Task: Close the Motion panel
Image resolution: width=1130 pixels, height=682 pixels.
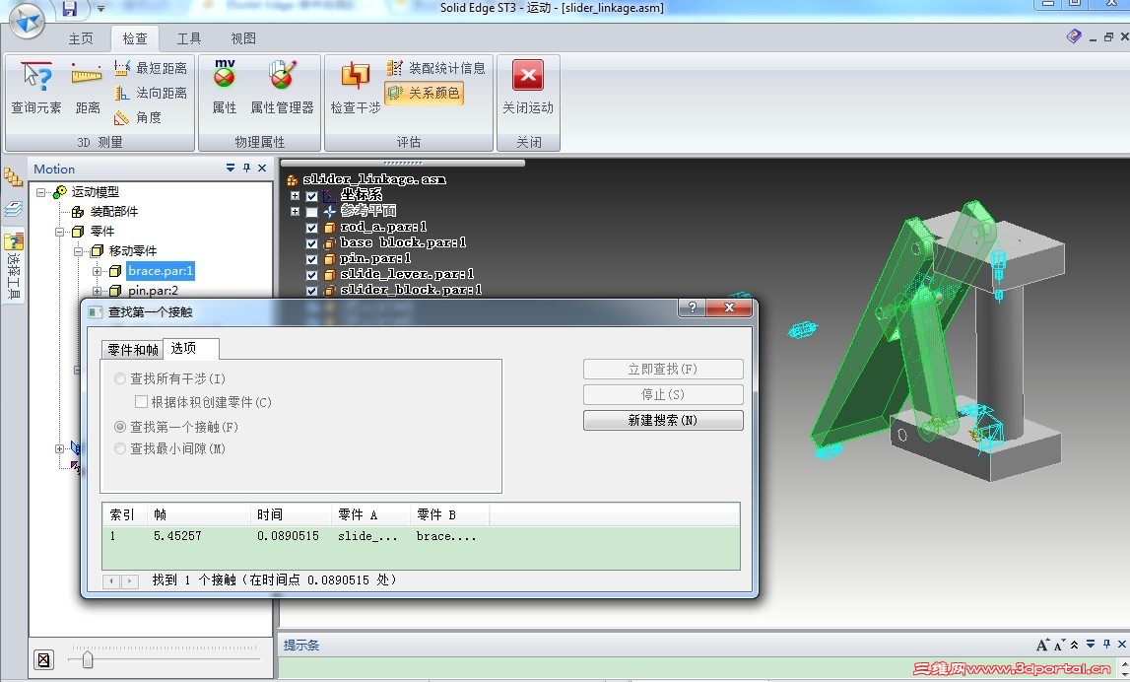Action: (262, 168)
